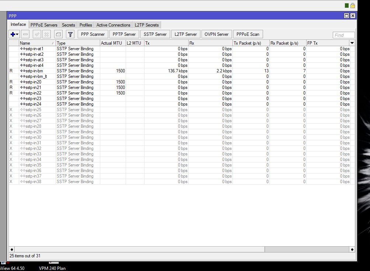Sort by Rx Packet (p/s) header

(288, 43)
